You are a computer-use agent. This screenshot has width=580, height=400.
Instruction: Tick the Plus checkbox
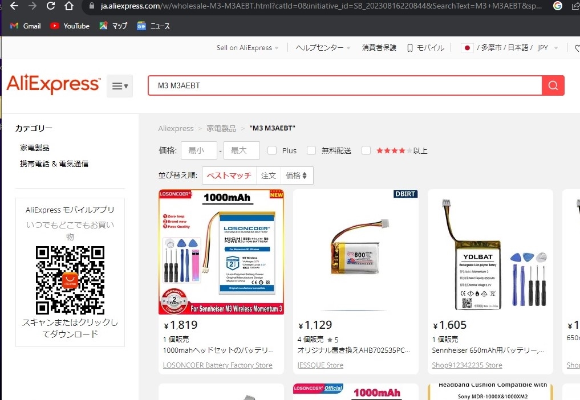[x=272, y=150]
